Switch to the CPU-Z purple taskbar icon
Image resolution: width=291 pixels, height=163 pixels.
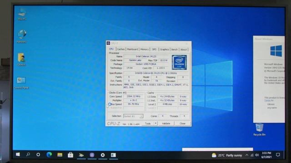92,155
